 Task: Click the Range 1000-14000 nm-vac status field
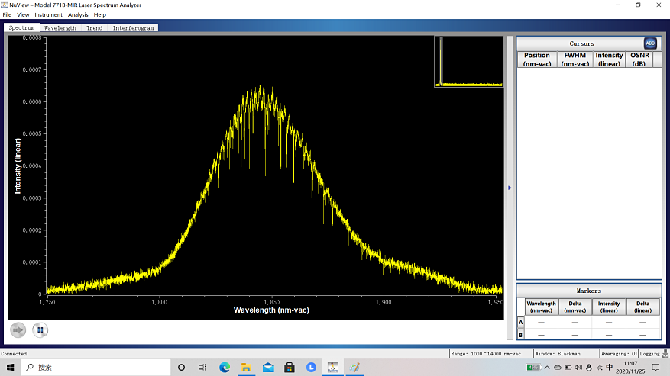(x=486, y=354)
